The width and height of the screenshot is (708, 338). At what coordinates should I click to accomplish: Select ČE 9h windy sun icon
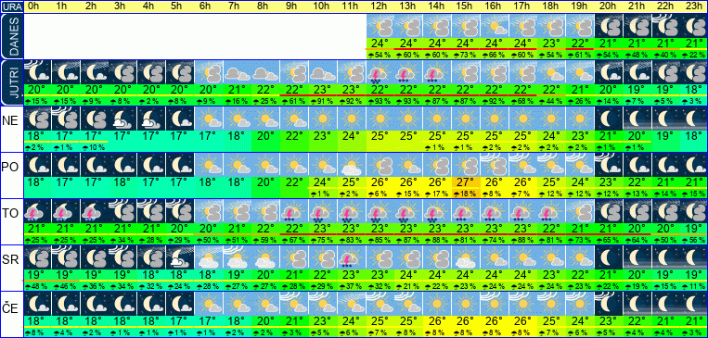(294, 304)
